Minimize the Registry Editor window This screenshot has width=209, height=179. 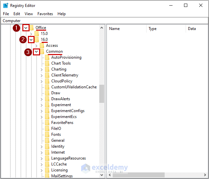171,6
